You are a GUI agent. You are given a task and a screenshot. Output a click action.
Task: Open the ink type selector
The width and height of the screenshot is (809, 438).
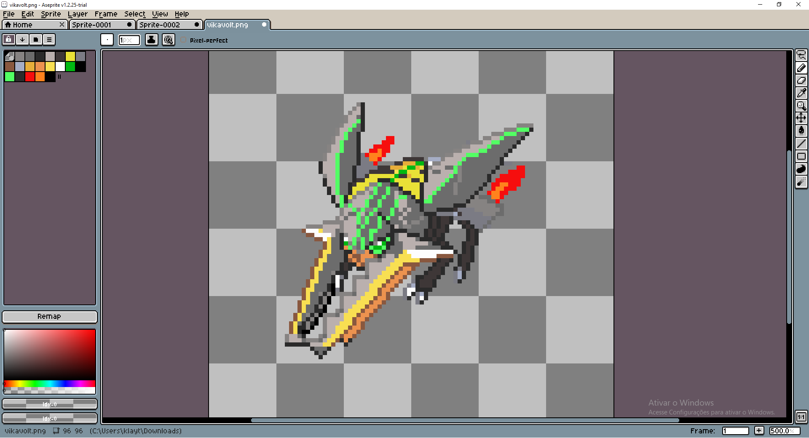[152, 40]
